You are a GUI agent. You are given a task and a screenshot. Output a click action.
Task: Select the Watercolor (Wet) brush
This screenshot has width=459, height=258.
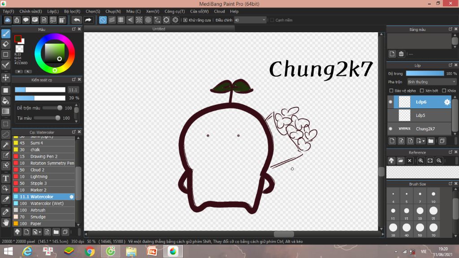pyautogui.click(x=44, y=203)
